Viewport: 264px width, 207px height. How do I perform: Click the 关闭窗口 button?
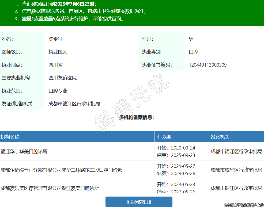[139, 202]
